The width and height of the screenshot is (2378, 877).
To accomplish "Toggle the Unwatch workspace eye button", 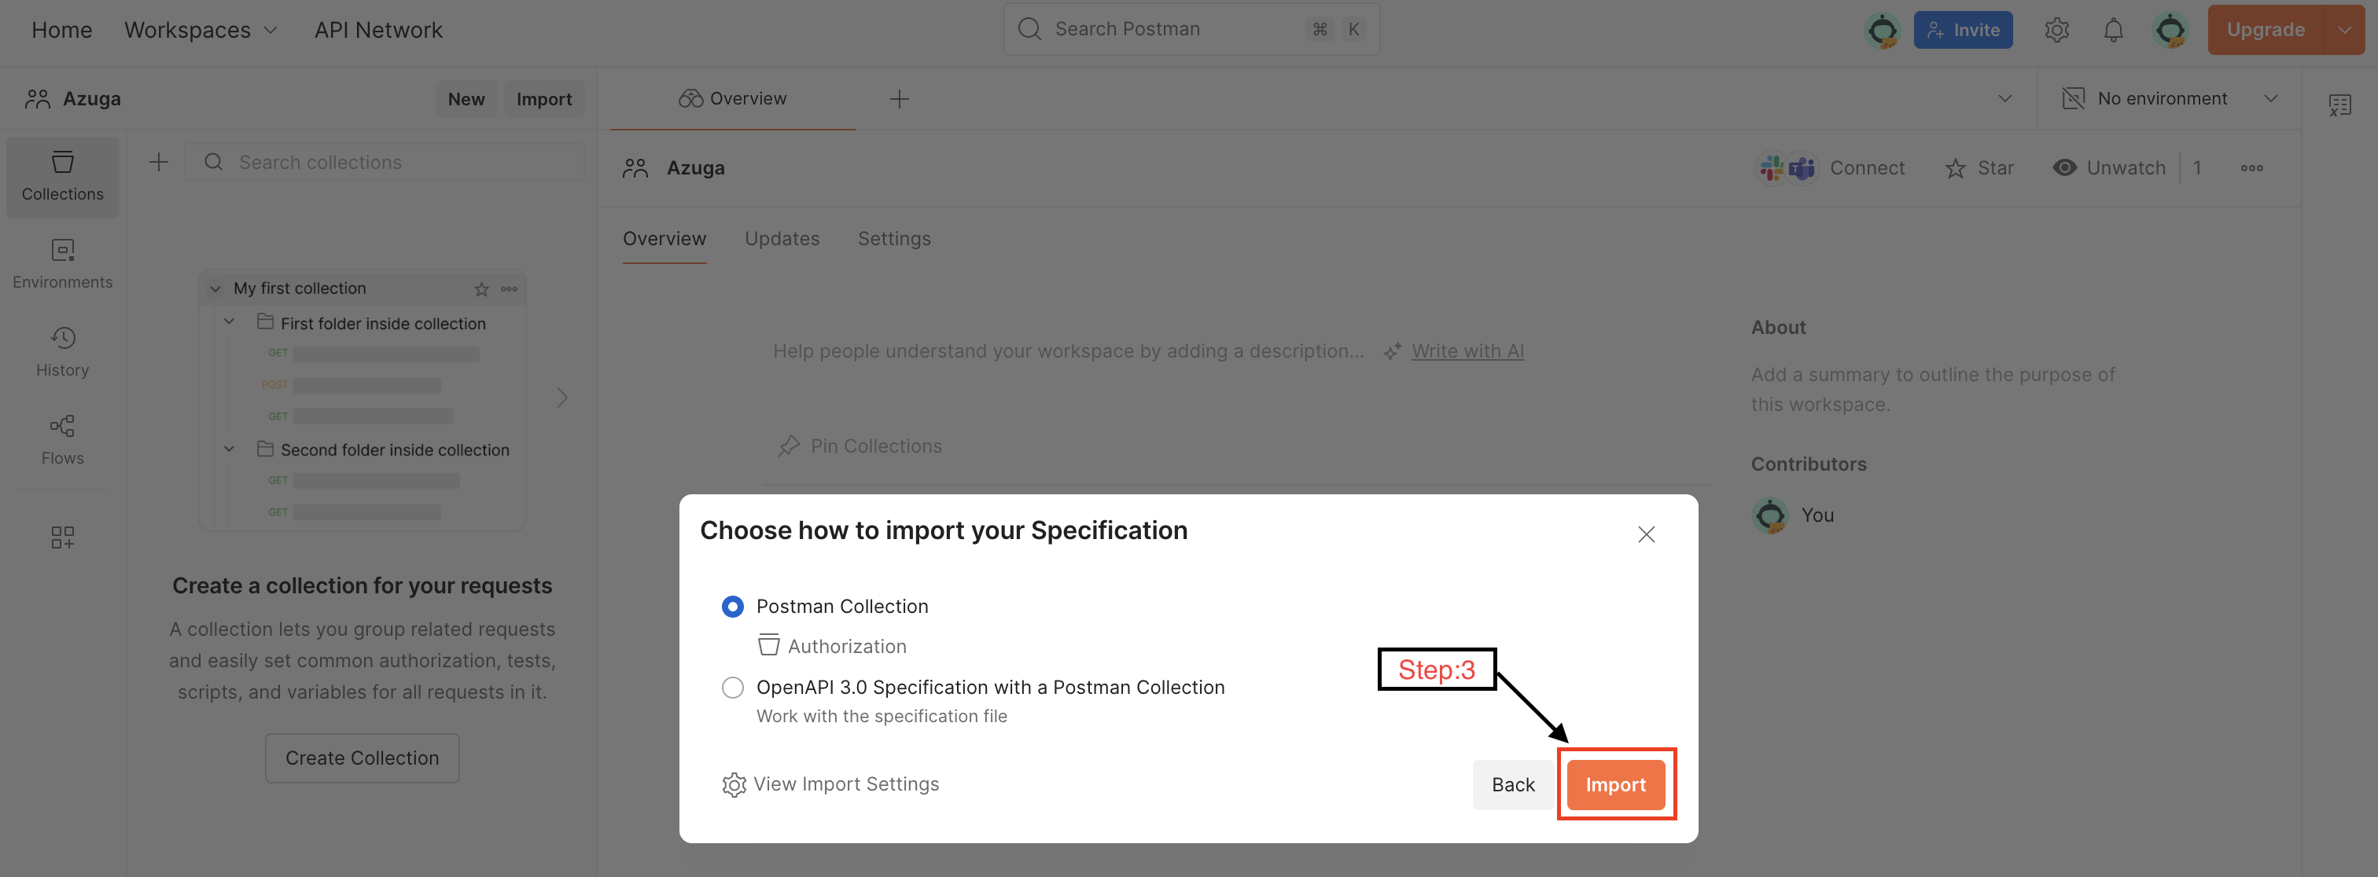I will [2108, 168].
